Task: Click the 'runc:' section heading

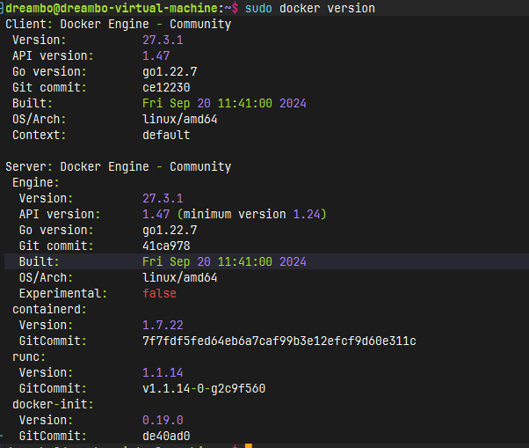Action: [29, 356]
